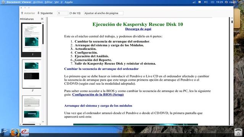Open the trash icon in bottom-right corner
244x137 pixels.
click(238, 132)
